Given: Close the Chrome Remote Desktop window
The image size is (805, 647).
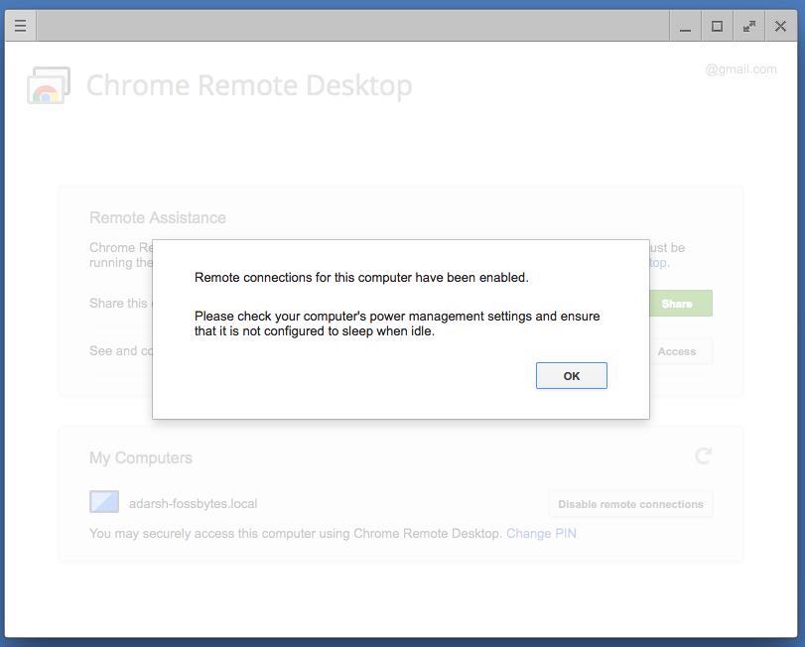Looking at the screenshot, I should (x=780, y=26).
